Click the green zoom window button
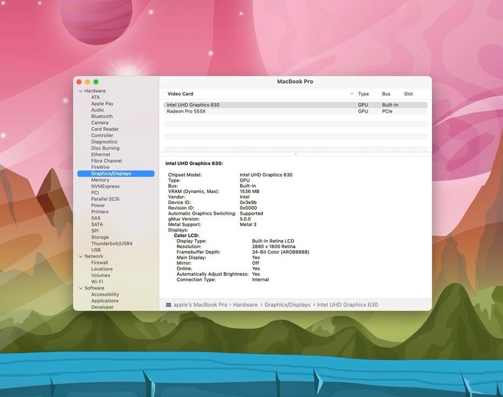This screenshot has height=397, width=503. click(96, 82)
